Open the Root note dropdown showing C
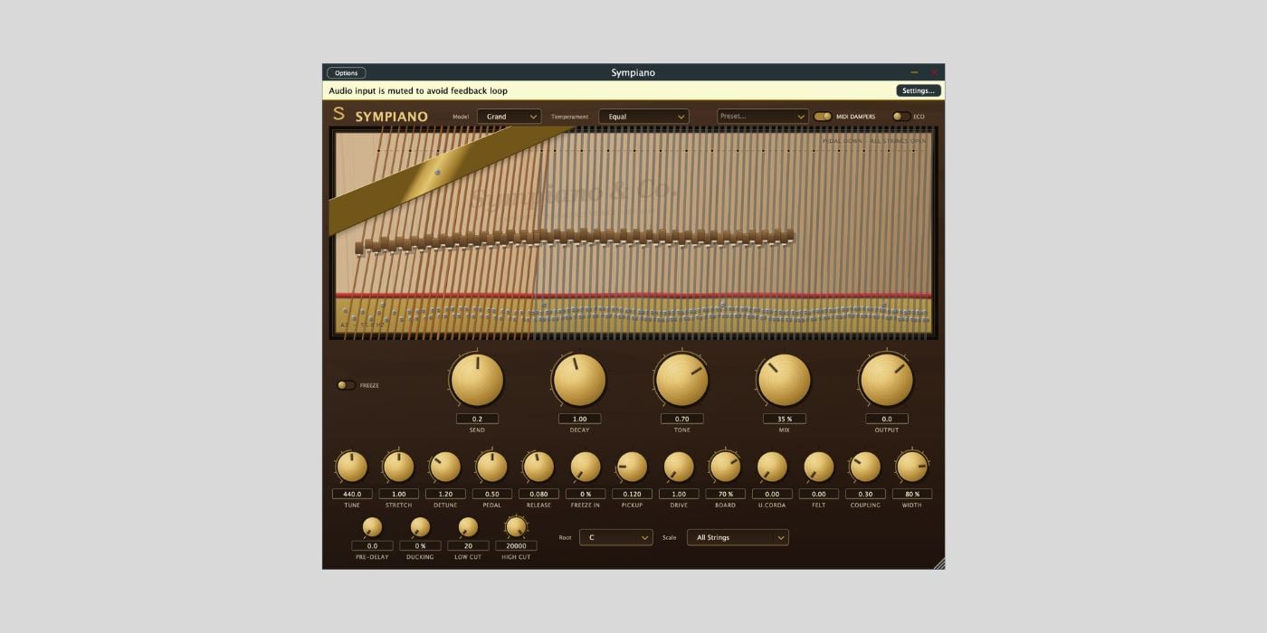Image resolution: width=1267 pixels, height=633 pixels. click(615, 537)
